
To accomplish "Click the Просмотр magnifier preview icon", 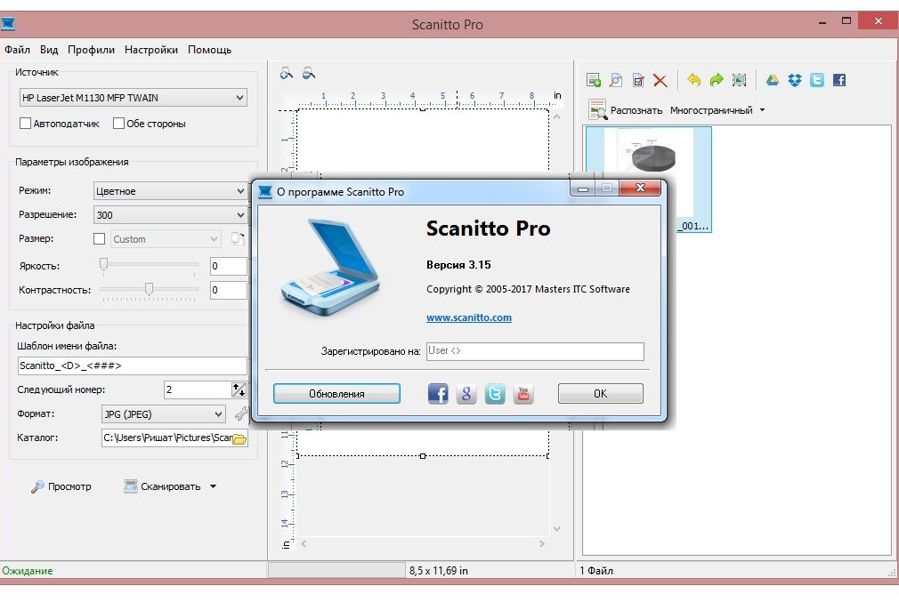I will click(x=37, y=486).
